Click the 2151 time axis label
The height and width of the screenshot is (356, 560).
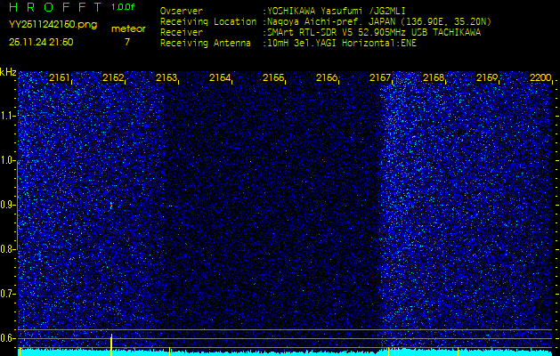pyautogui.click(x=60, y=77)
